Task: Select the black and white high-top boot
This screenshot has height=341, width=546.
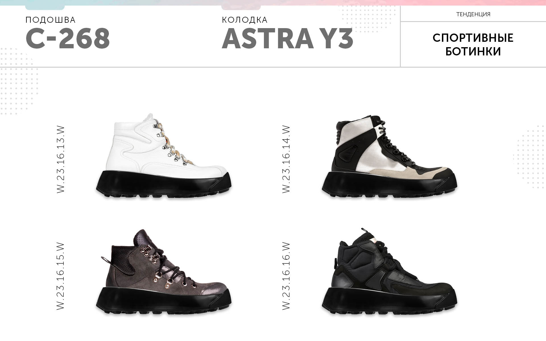Action: (x=390, y=156)
